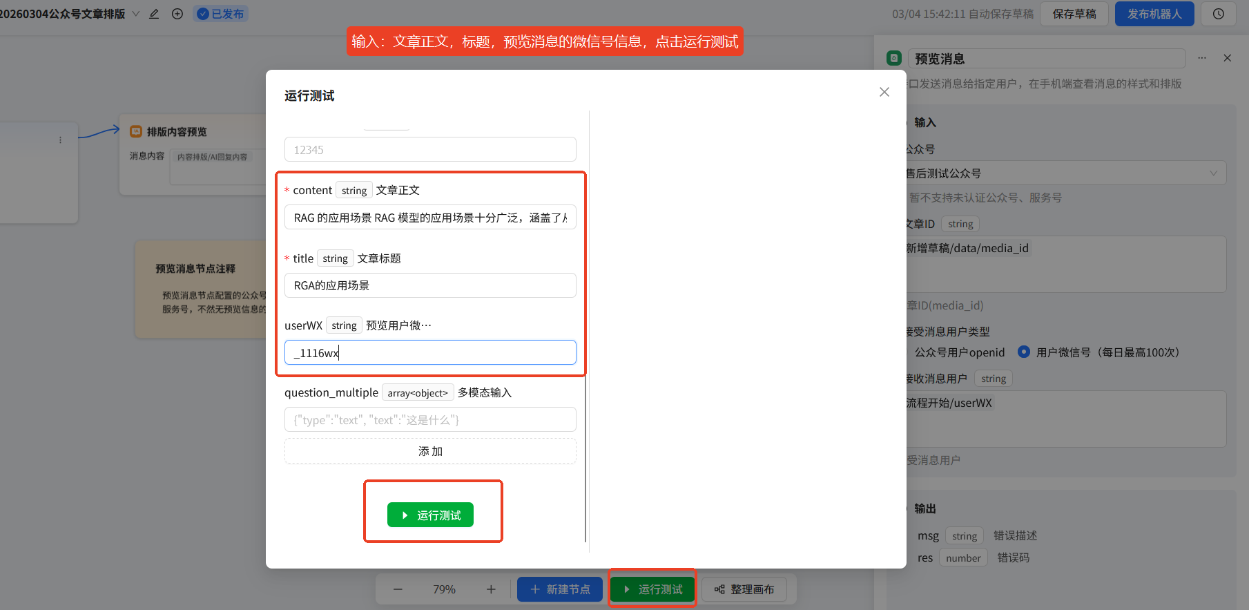Click the zoom in plus icon
1249x610 pixels.
(x=491, y=589)
